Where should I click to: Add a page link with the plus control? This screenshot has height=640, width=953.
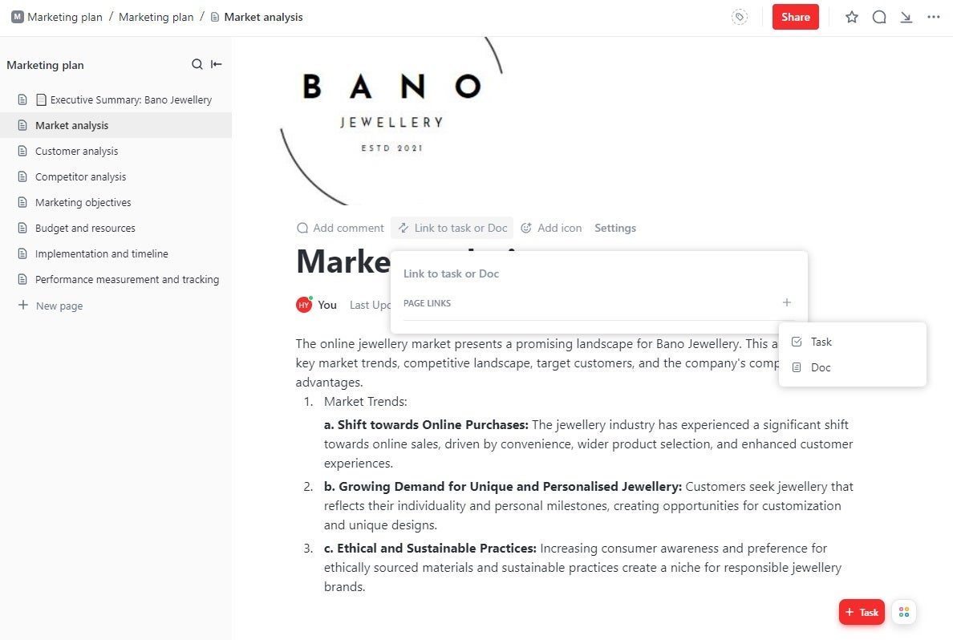(x=786, y=303)
